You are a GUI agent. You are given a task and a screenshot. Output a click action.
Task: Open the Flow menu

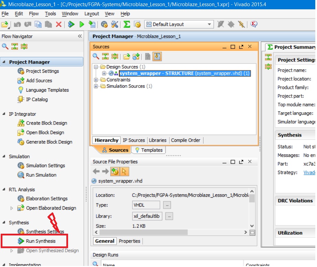pyautogui.click(x=34, y=14)
